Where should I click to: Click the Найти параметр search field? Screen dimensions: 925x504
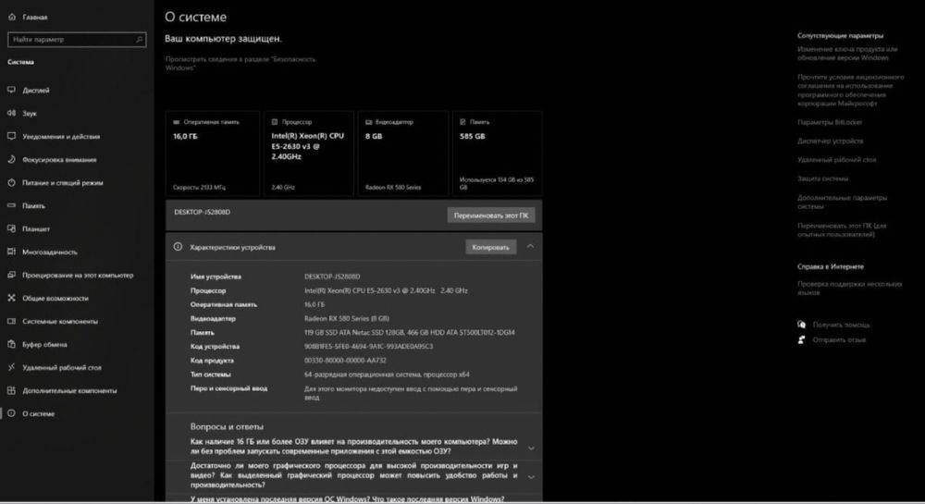(77, 40)
